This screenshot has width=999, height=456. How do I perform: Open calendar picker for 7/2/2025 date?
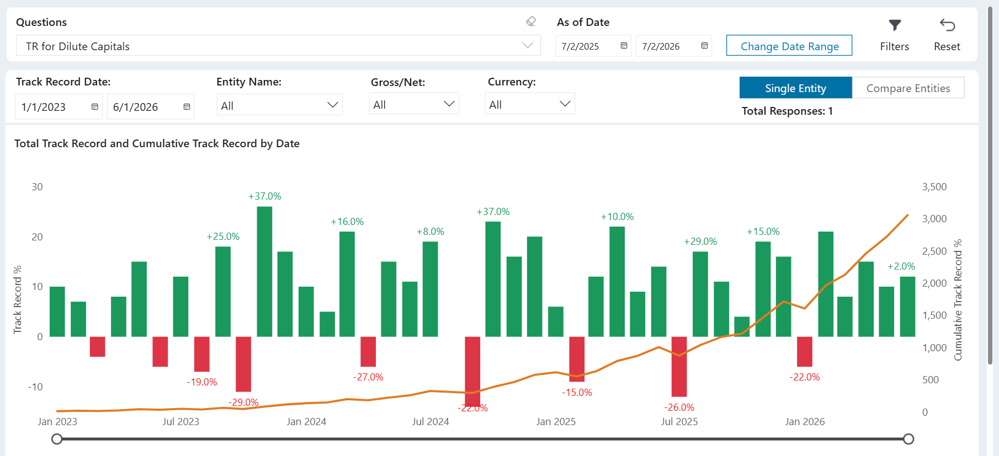pyautogui.click(x=624, y=46)
